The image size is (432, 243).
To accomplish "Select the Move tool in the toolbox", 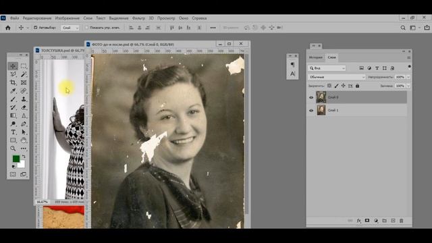I will [x=13, y=66].
